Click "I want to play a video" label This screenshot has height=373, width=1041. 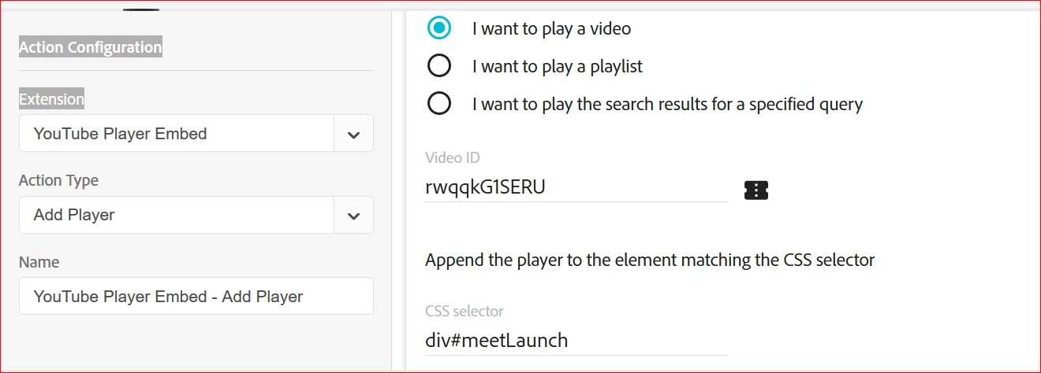coord(551,29)
